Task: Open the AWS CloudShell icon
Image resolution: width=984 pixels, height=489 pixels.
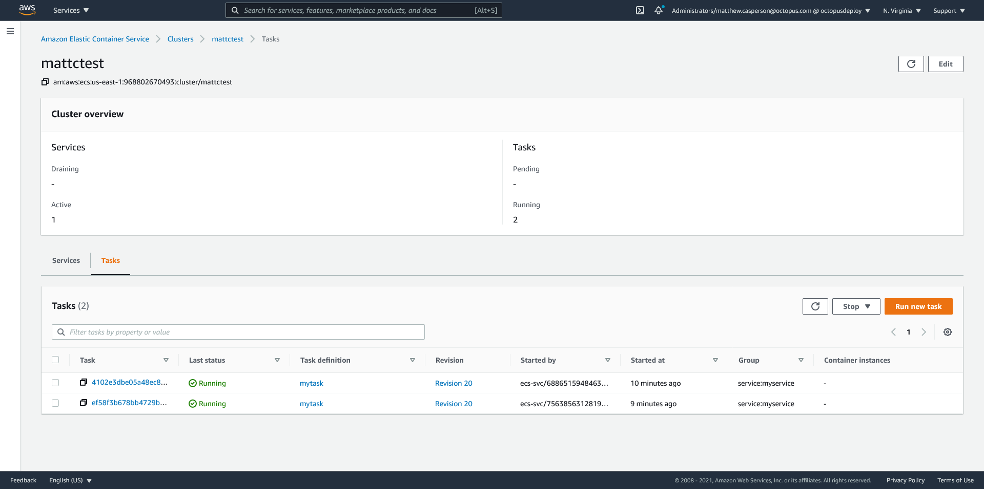Action: pyautogui.click(x=640, y=10)
